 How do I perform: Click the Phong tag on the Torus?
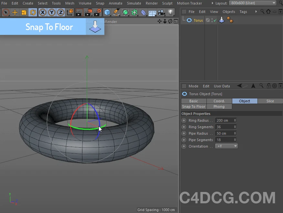230,20
